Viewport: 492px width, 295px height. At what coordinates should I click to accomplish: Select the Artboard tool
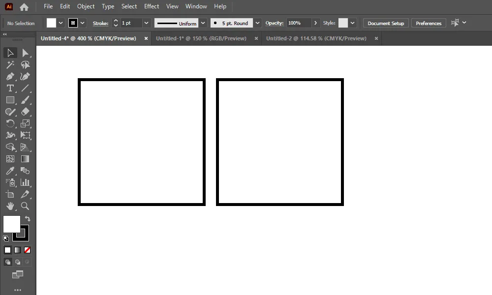click(x=10, y=194)
